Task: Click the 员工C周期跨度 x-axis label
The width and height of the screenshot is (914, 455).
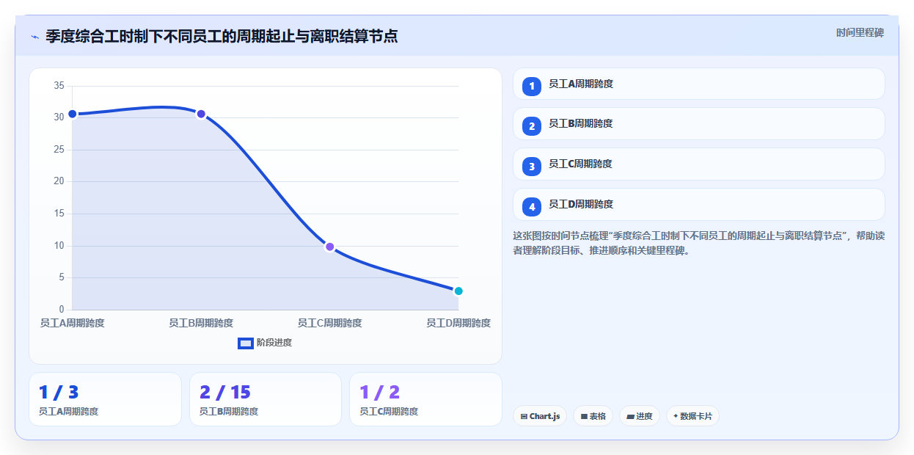Action: 329,323
